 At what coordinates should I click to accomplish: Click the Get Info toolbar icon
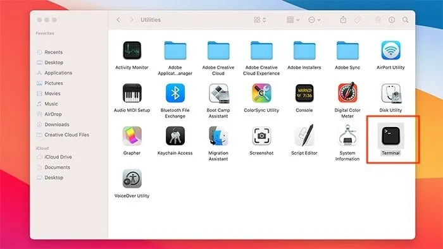(x=392, y=20)
